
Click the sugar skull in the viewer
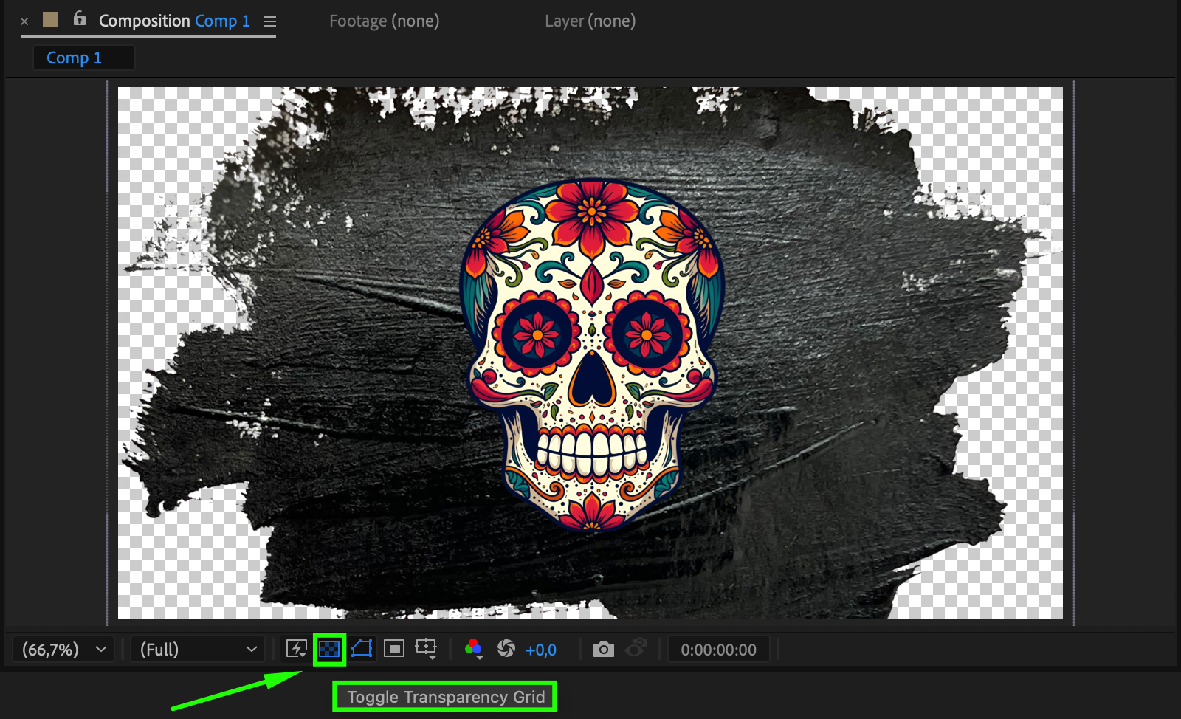pyautogui.click(x=591, y=354)
